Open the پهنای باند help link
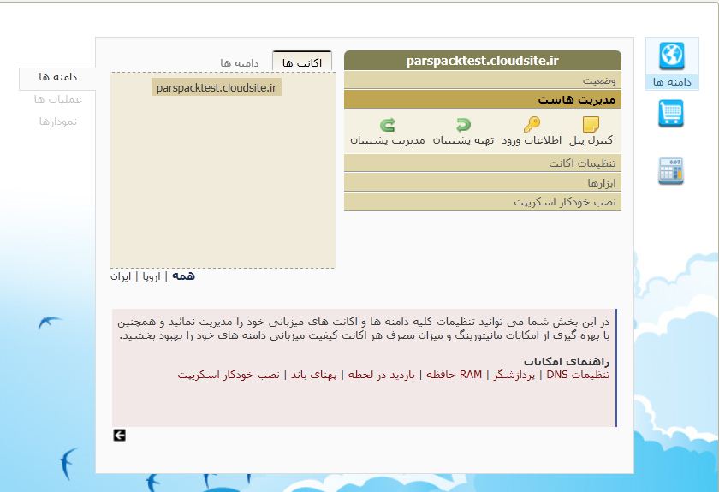719x492 pixels. coord(313,375)
